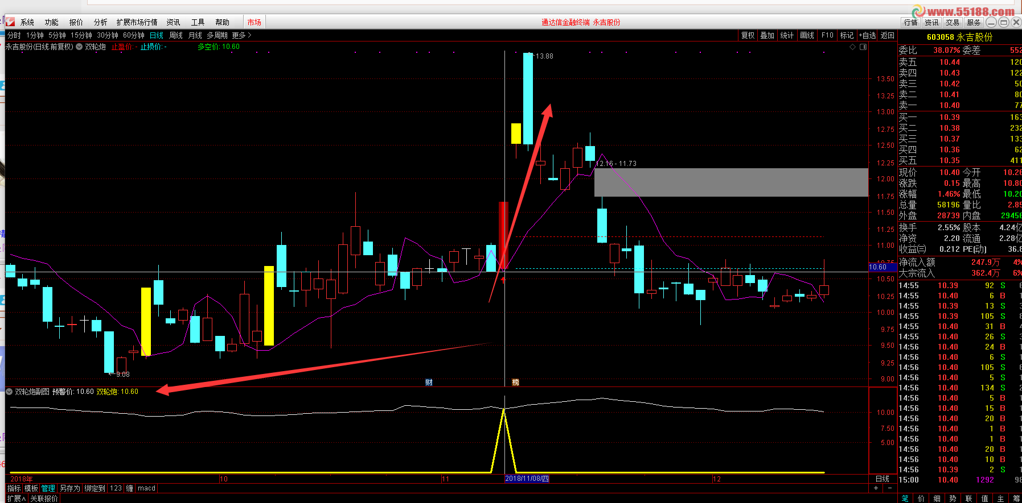Select the 15分钟 period

(x=81, y=35)
